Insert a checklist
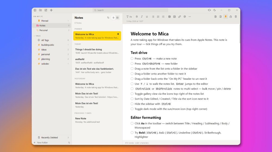Image resolution: width=272 pixels, height=152 pixels. pos(163,17)
